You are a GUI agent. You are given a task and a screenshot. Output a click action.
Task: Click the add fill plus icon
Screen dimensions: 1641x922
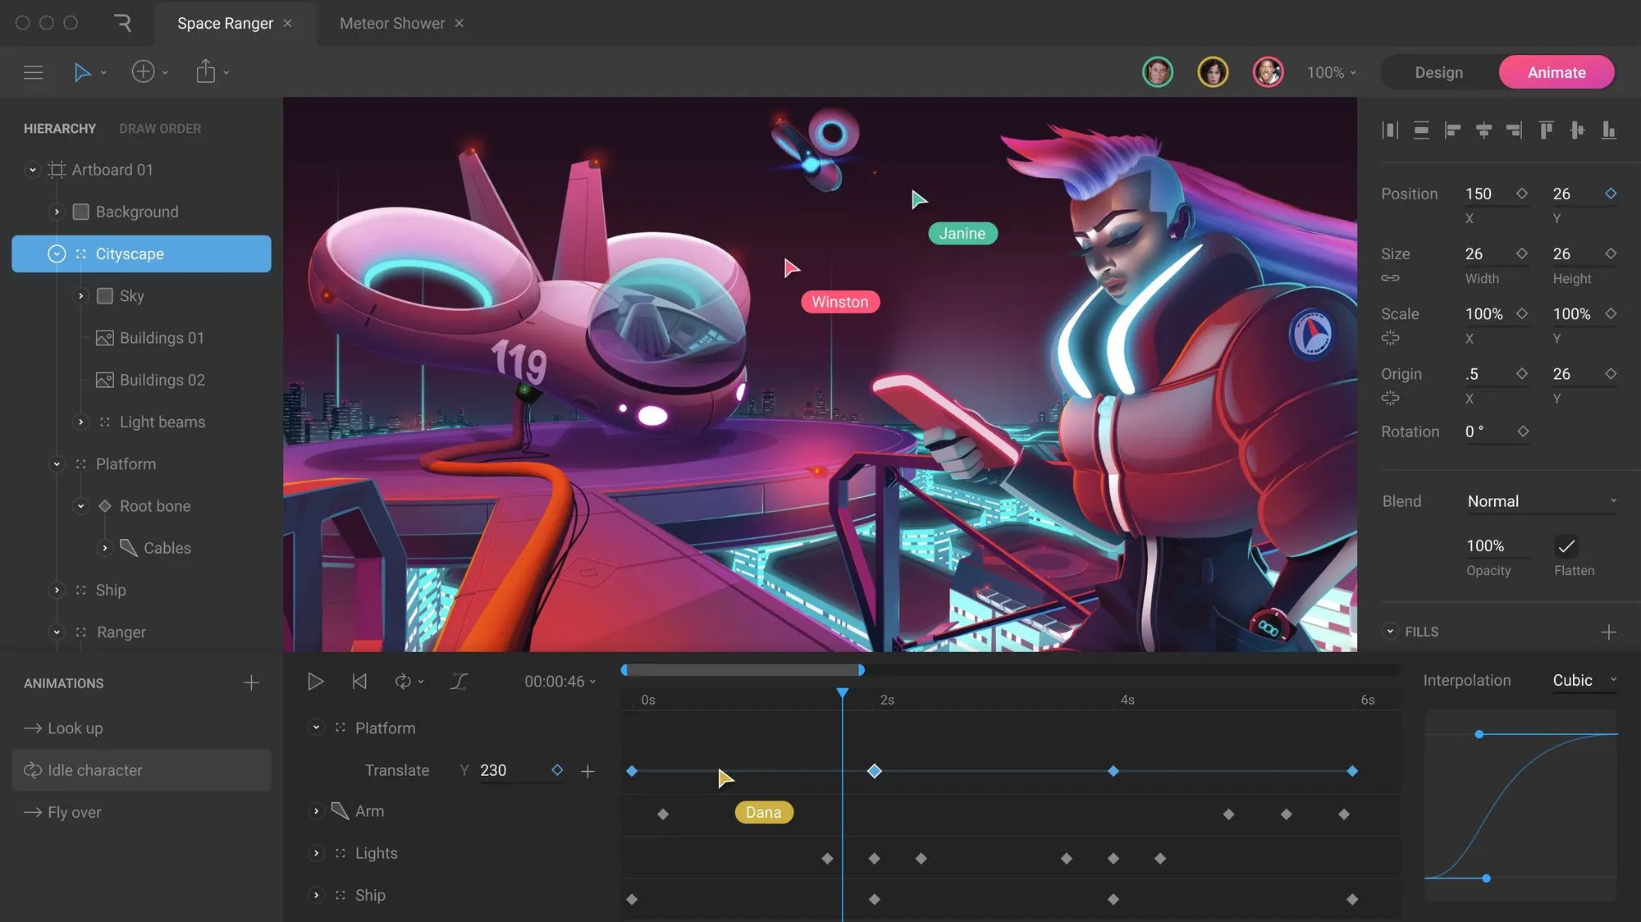[x=1608, y=632]
